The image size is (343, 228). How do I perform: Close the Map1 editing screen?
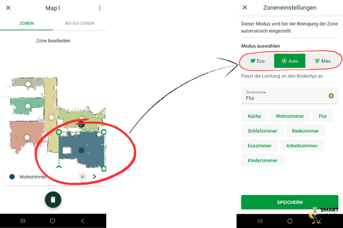pos(8,8)
